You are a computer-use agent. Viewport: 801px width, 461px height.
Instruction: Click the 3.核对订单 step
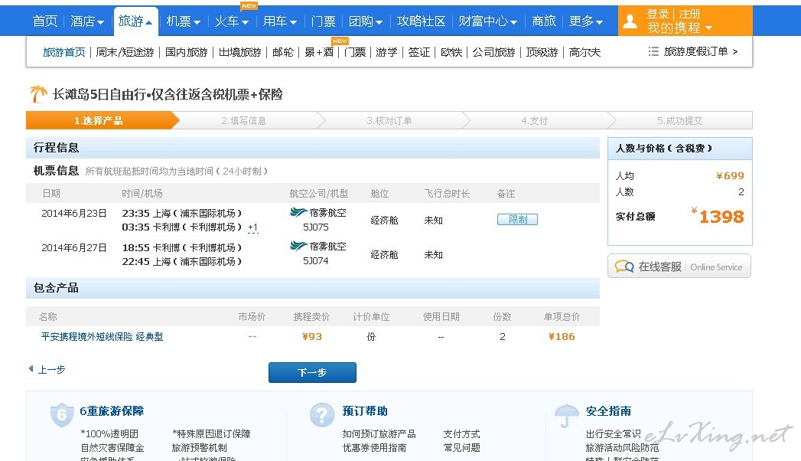point(389,121)
